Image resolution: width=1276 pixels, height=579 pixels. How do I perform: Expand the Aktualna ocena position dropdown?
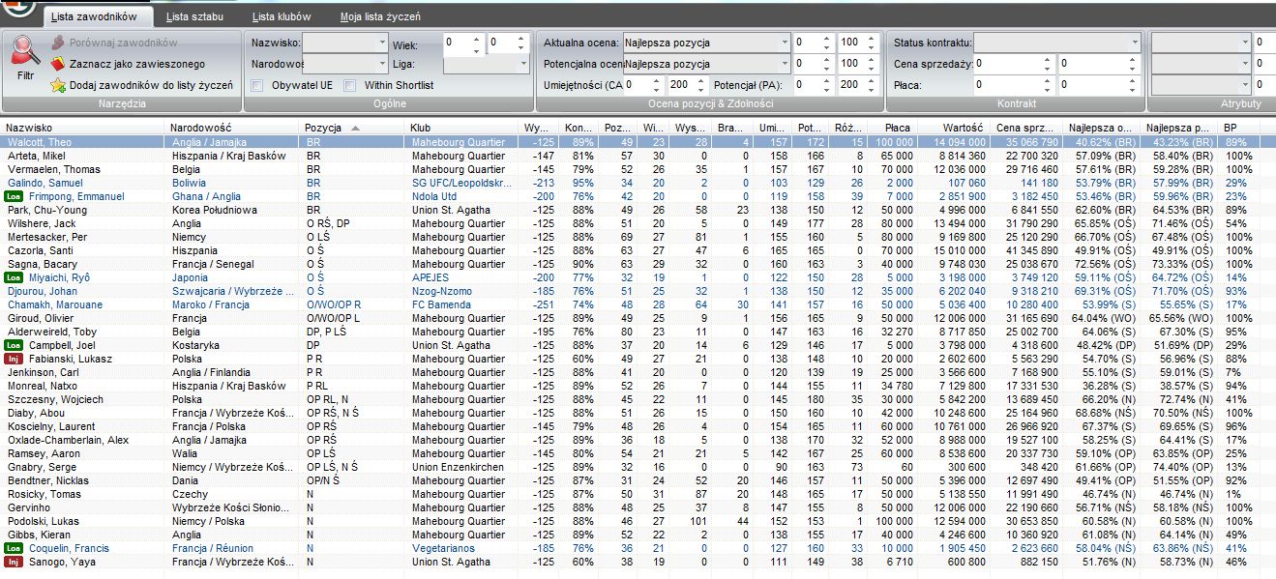(784, 43)
